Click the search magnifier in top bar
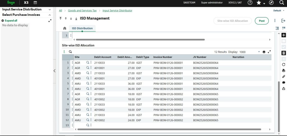 point(282,3)
